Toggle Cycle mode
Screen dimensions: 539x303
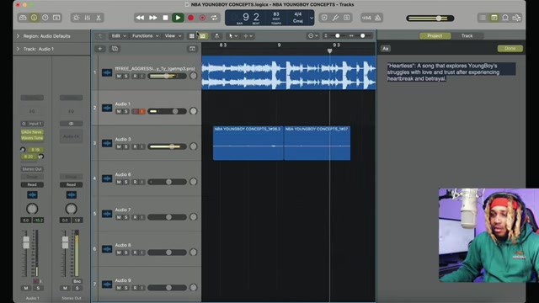[x=215, y=18]
